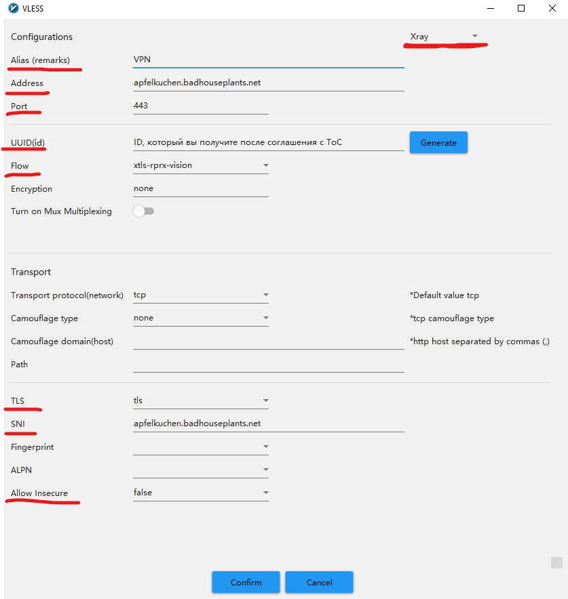Click the SNI server name field
Viewport: 568px width, 599px height.
coord(268,424)
